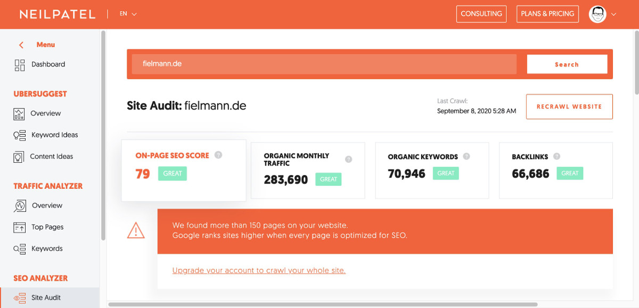This screenshot has width=639, height=308.
Task: Click help icon beside Organic Monthly Traffic
Action: [x=349, y=159]
